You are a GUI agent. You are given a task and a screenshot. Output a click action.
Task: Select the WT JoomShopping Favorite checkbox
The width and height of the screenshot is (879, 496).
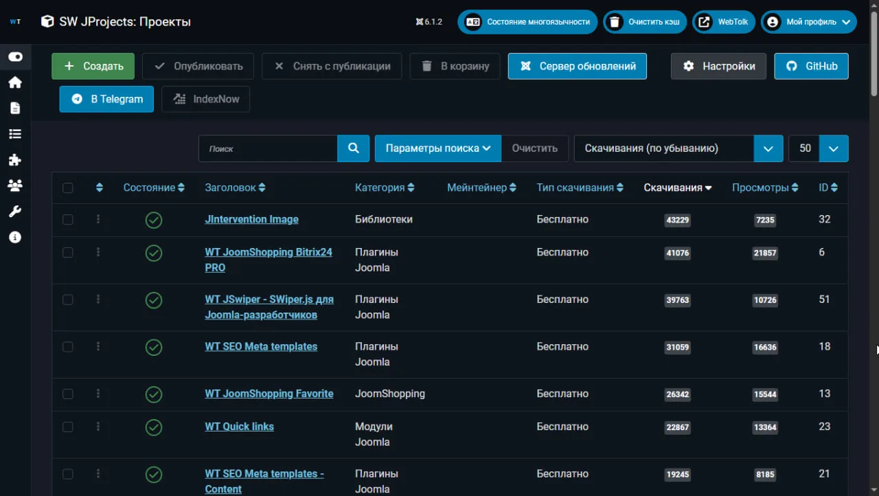pyautogui.click(x=68, y=394)
